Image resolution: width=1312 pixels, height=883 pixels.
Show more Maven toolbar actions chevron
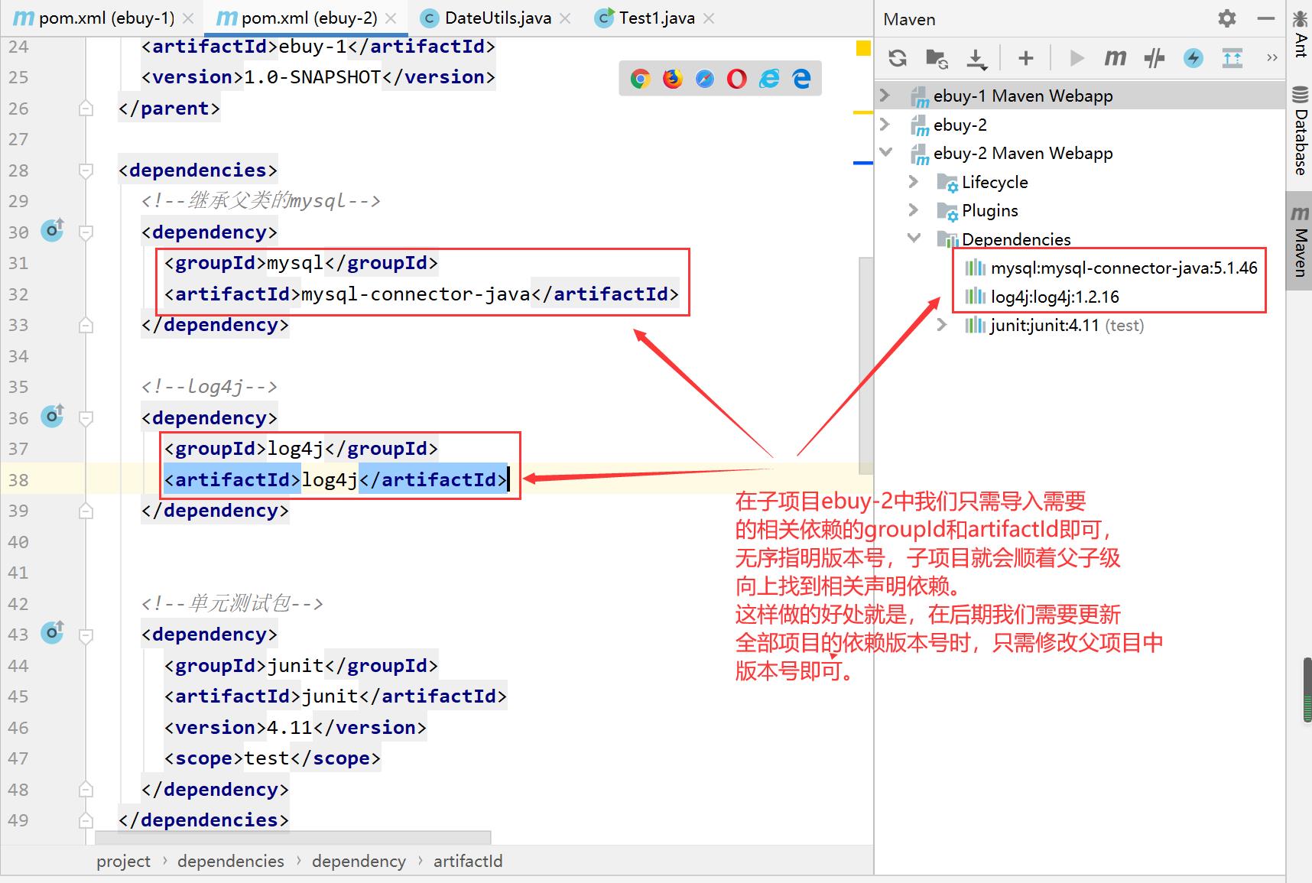point(1272,58)
